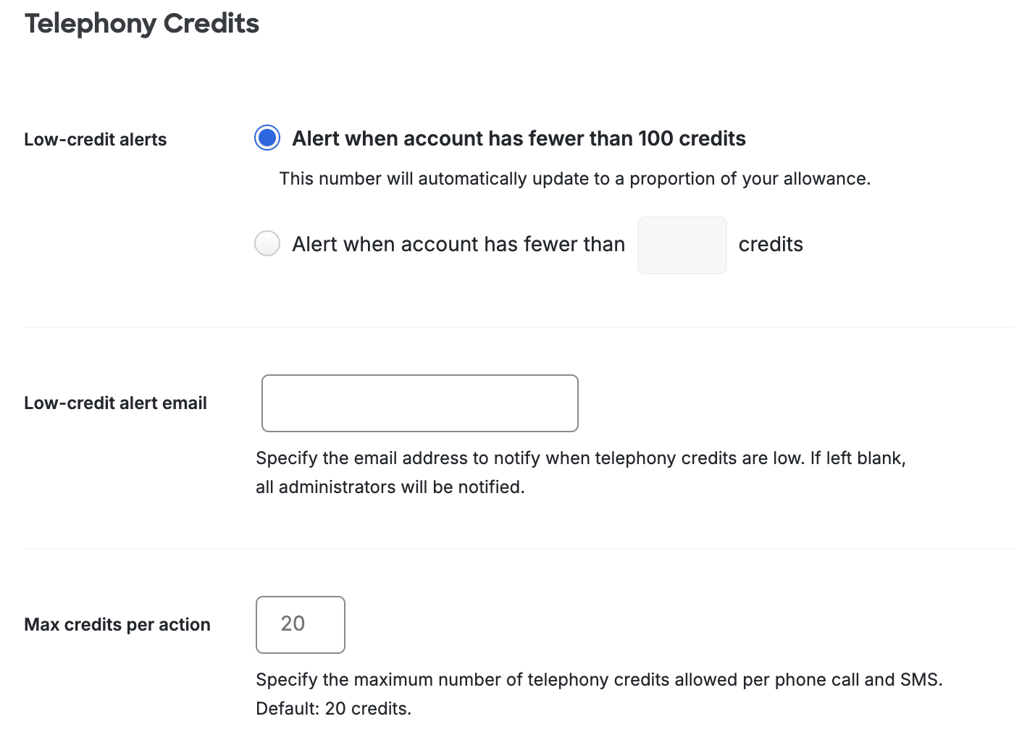Click the second Alert when account text
Viewport: 1014px width, 732px height.
click(x=457, y=244)
